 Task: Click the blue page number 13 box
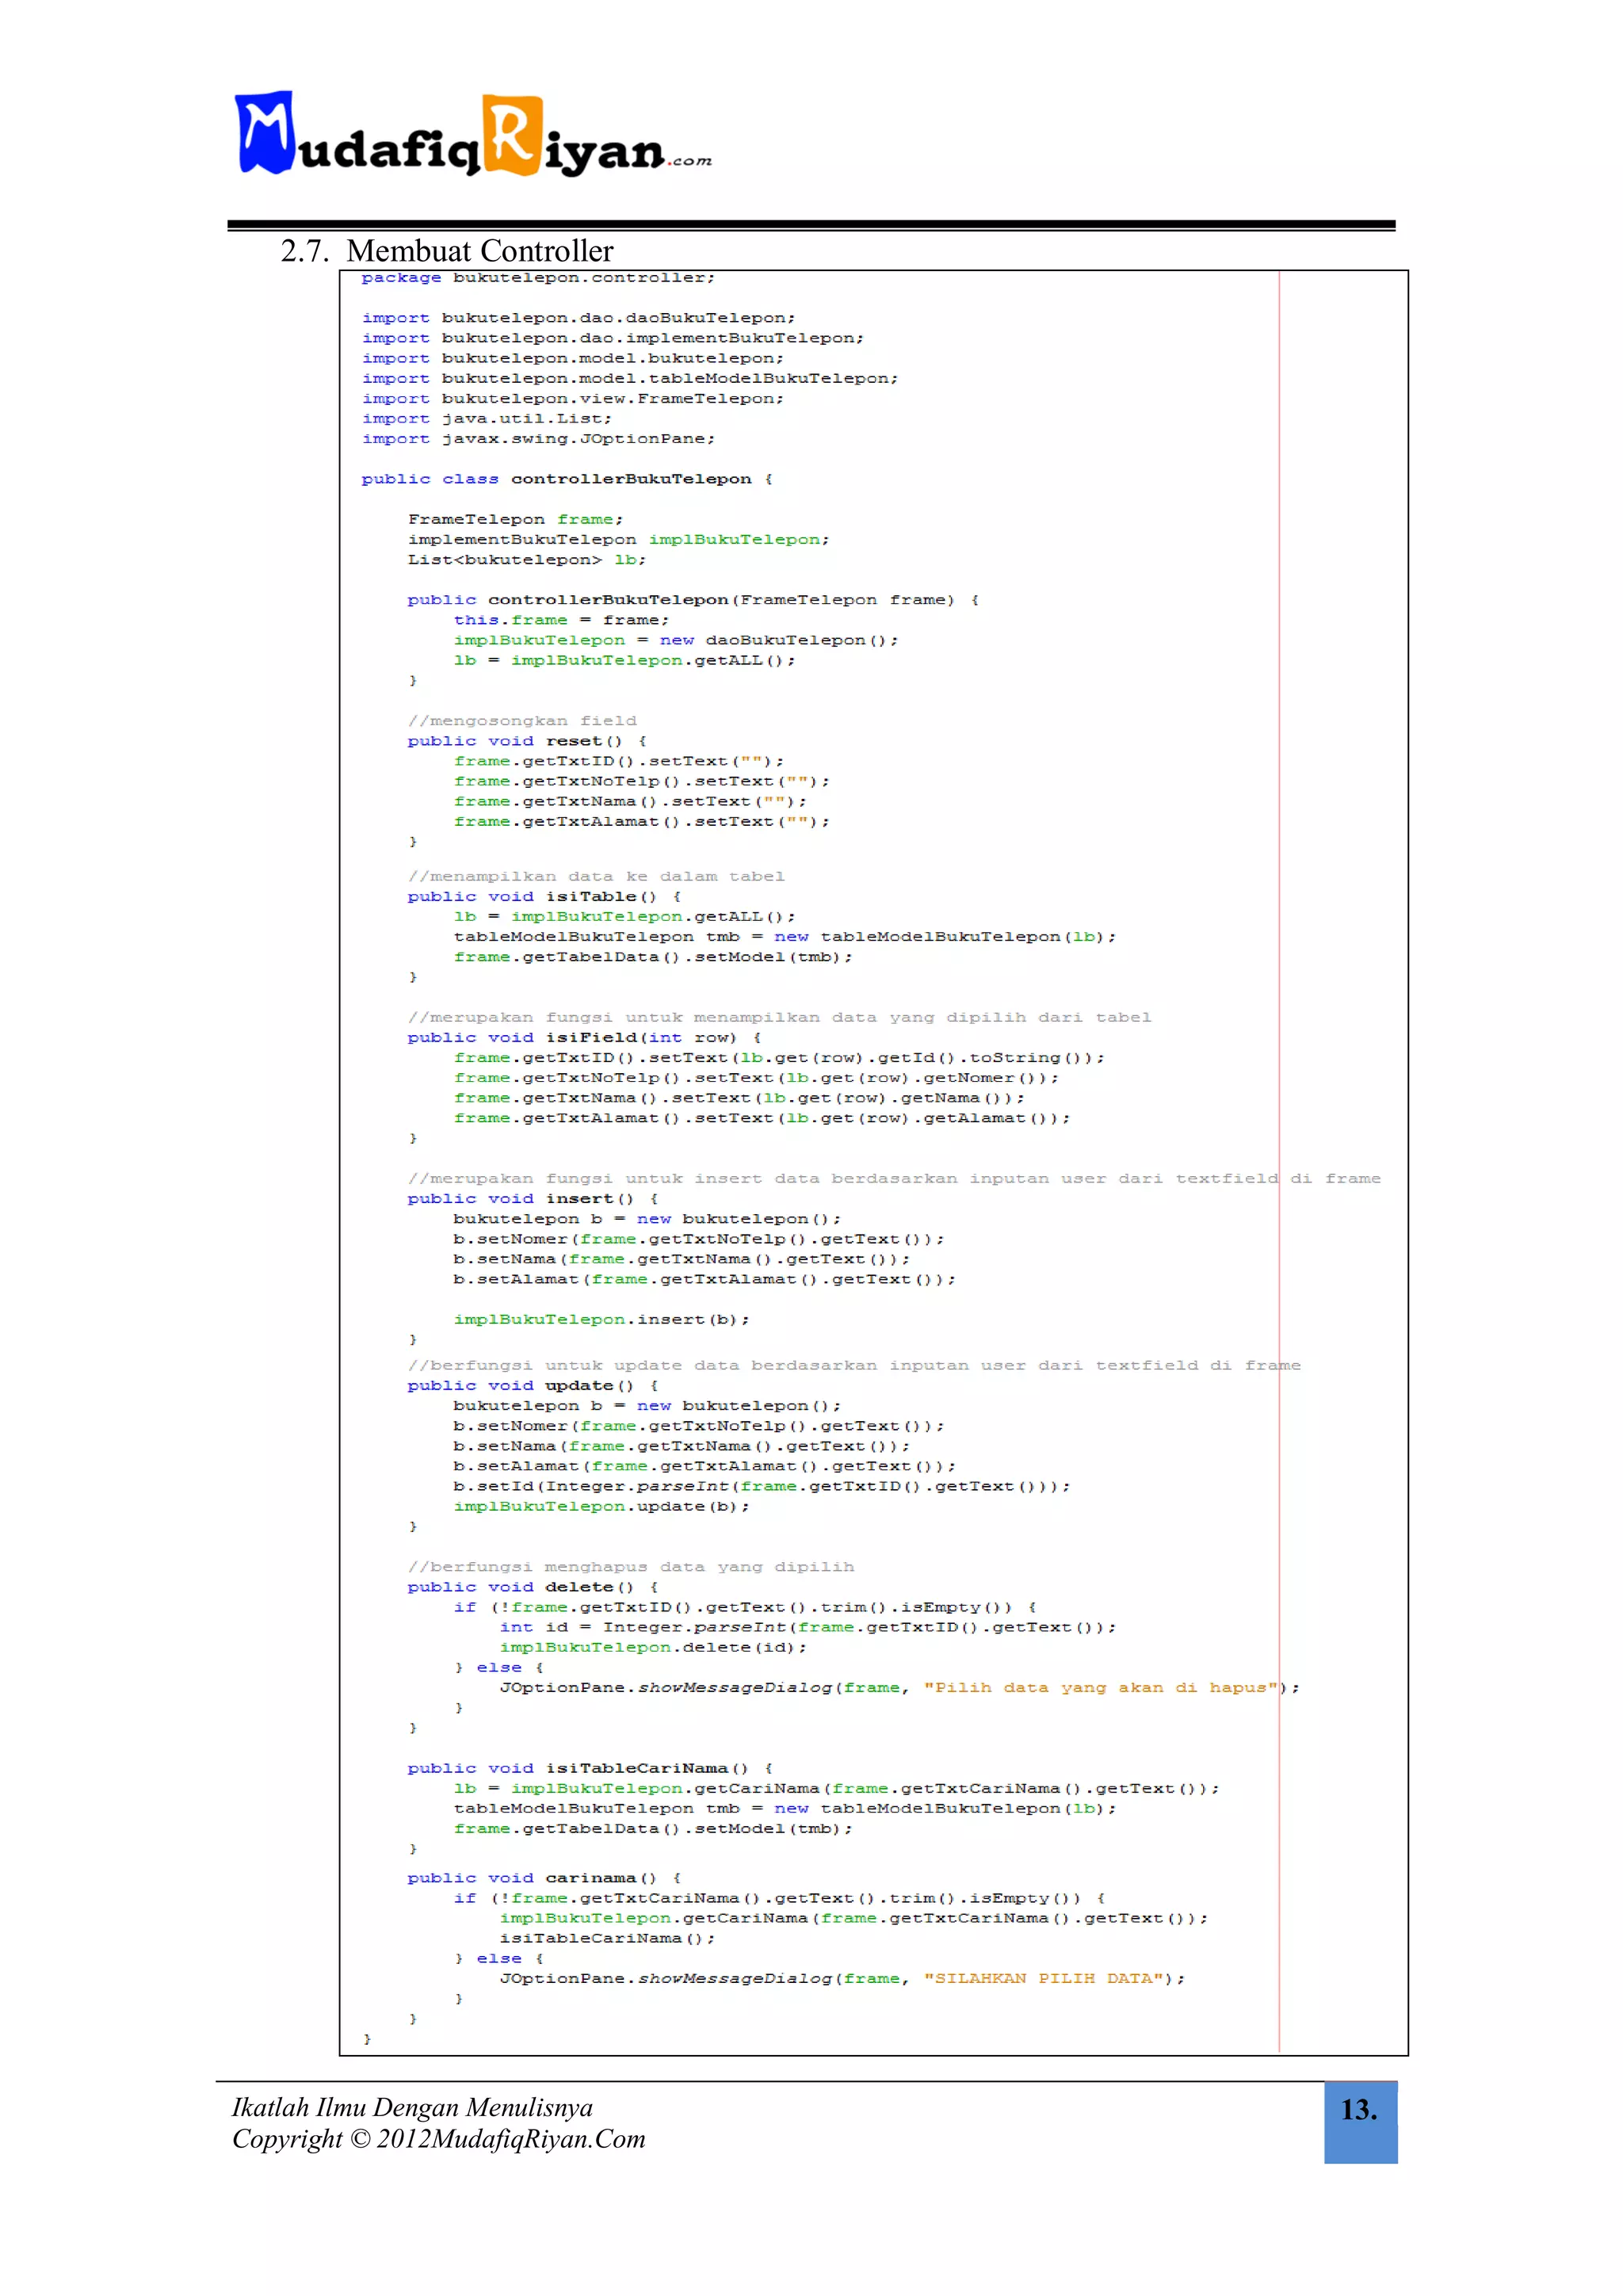1359,2120
